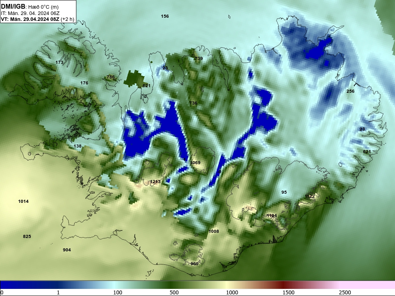Click the 1213 height label
395x296 pixels.
click(x=155, y=182)
